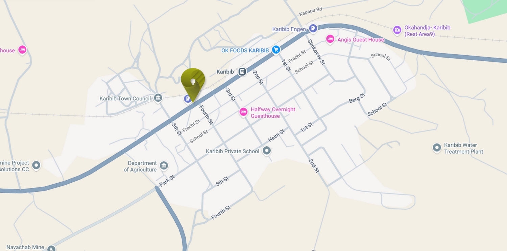This screenshot has width=507, height=251.
Task: Select the Karibib Water Treatment Plant label
Action: pyautogui.click(x=463, y=148)
